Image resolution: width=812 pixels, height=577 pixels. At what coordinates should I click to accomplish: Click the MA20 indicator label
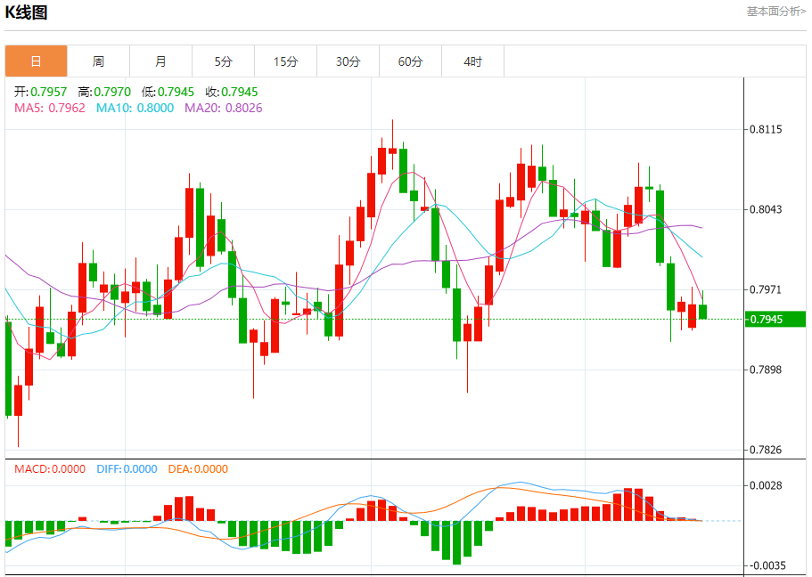pyautogui.click(x=223, y=108)
